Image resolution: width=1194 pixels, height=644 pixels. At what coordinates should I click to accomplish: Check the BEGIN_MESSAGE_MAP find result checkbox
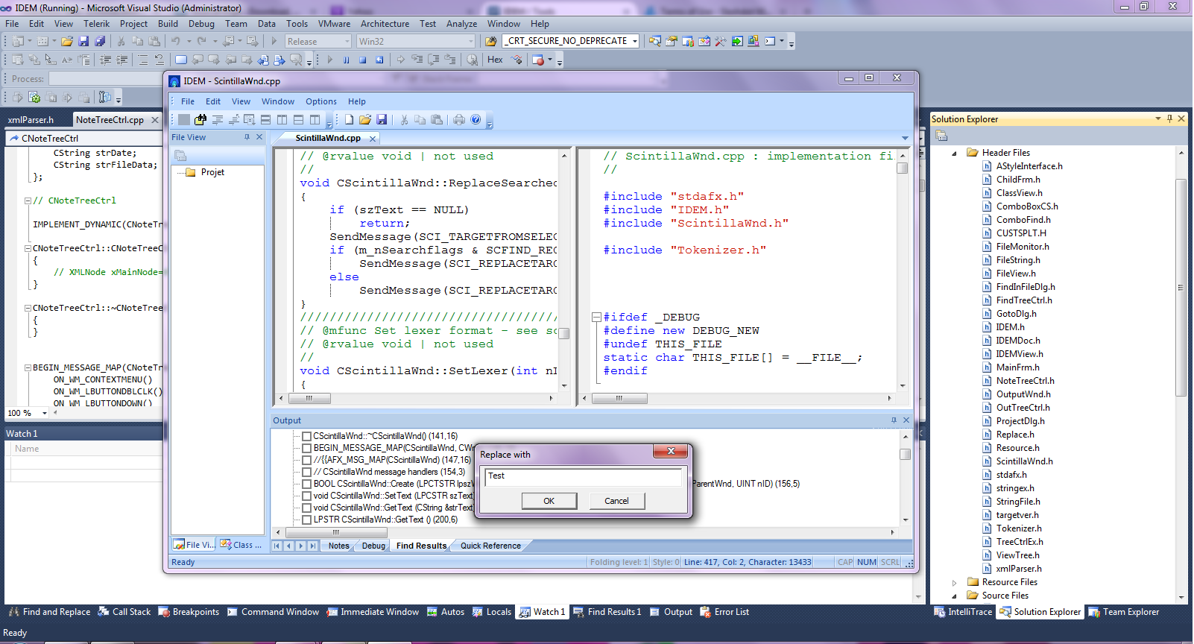(306, 448)
